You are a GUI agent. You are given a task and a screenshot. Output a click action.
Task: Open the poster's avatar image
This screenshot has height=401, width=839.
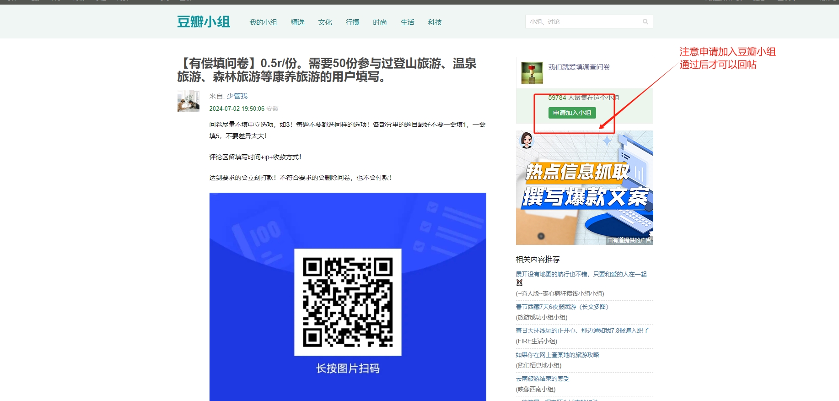pyautogui.click(x=188, y=101)
